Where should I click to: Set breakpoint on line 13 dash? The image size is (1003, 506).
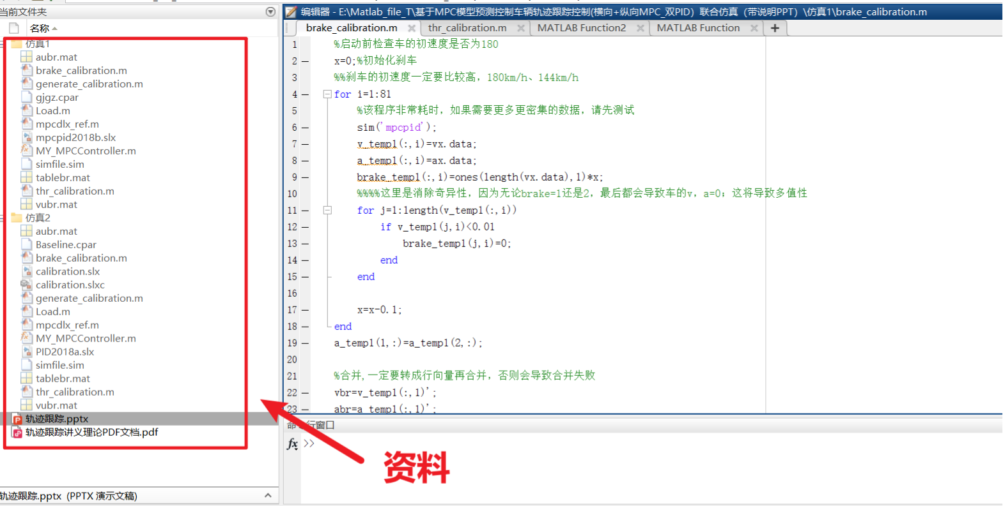[x=306, y=244]
